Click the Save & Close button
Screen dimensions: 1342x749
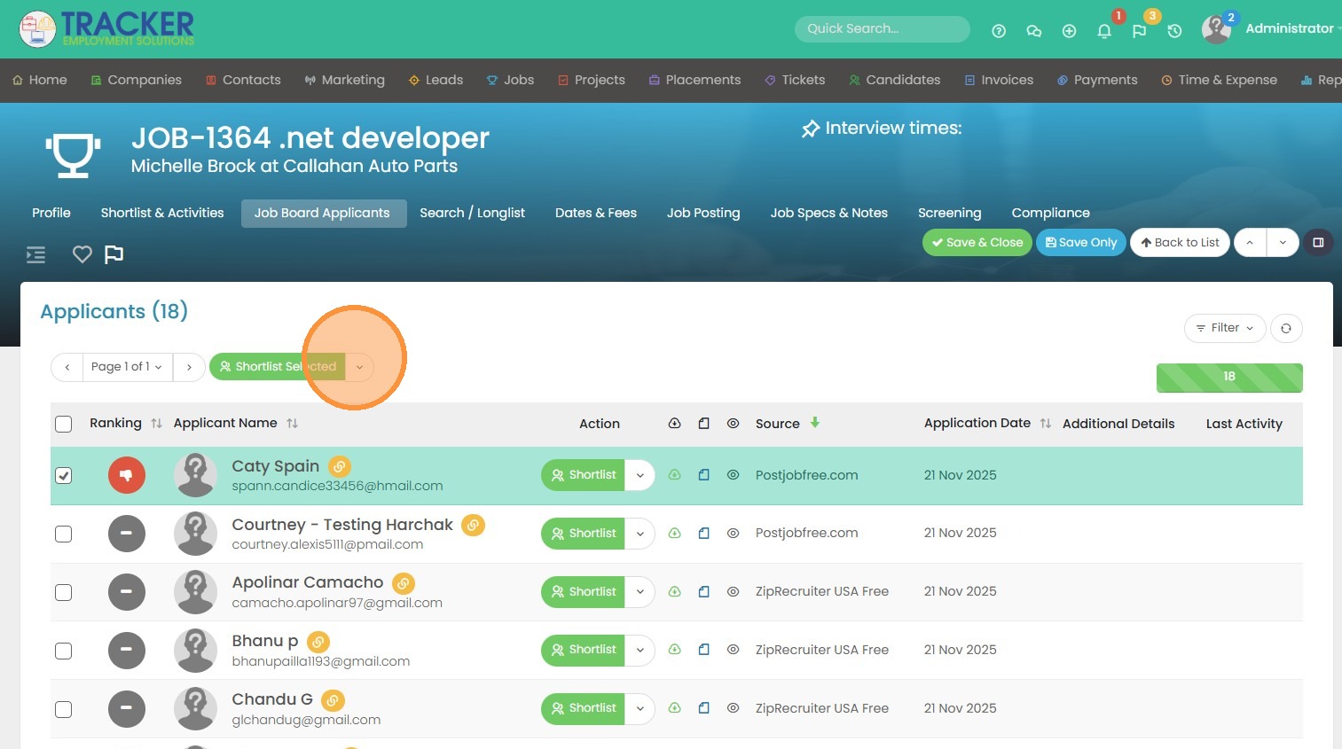pyautogui.click(x=977, y=242)
